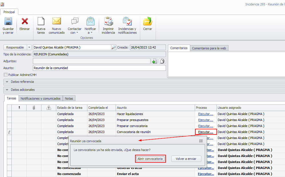Click Ejecutar link for Hacer liquidaciones
The height and width of the screenshot is (177, 285).
click(206, 114)
